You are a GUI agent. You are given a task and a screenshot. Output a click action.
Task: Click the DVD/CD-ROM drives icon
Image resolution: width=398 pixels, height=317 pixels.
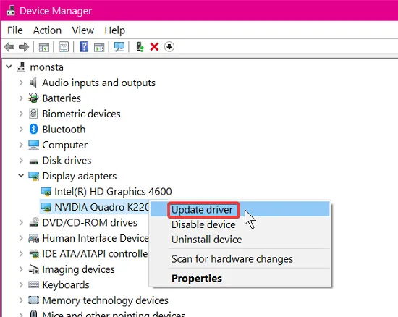click(x=33, y=222)
